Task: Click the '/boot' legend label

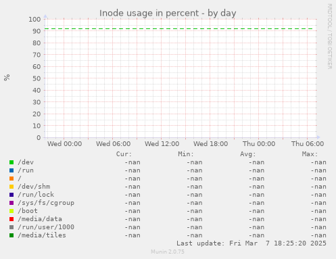Action: coord(28,211)
